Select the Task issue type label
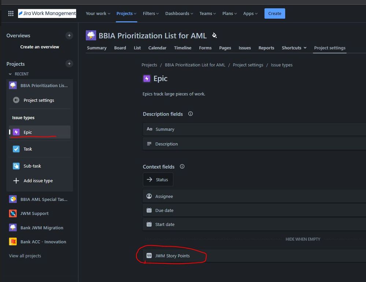 coord(28,149)
